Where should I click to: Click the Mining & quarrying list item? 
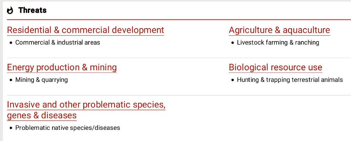(42, 80)
